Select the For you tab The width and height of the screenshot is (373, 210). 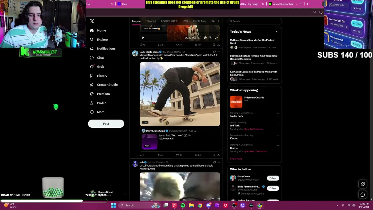[136, 21]
